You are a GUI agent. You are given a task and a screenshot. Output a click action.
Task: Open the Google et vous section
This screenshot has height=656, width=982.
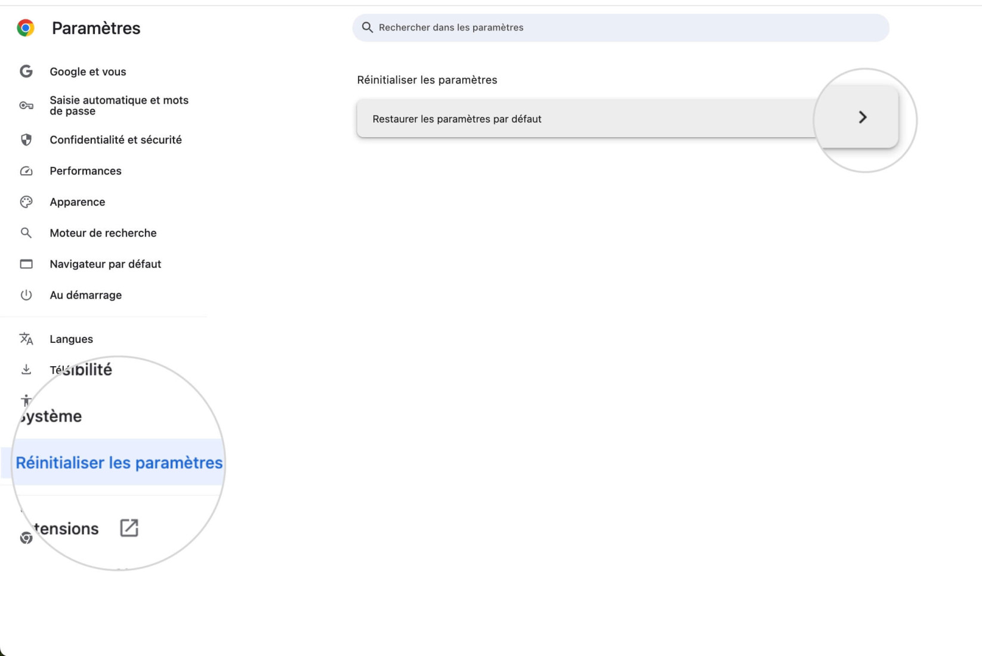[88, 72]
